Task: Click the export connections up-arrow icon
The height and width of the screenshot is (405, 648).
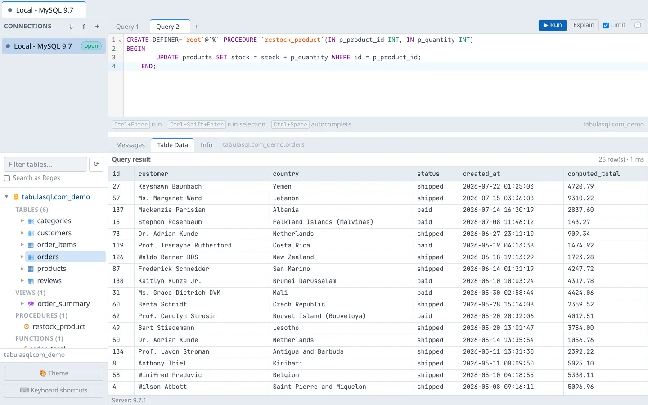Action: coord(84,27)
